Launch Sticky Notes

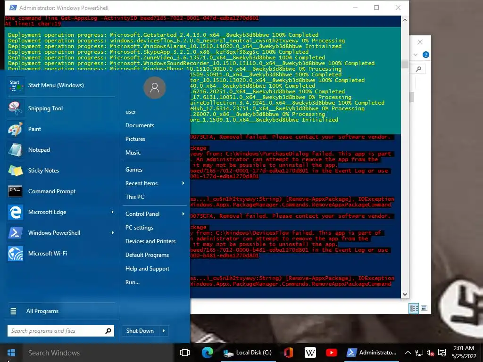pos(61,171)
